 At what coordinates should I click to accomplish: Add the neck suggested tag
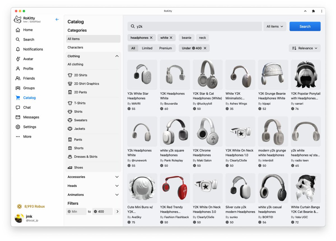tap(202, 38)
